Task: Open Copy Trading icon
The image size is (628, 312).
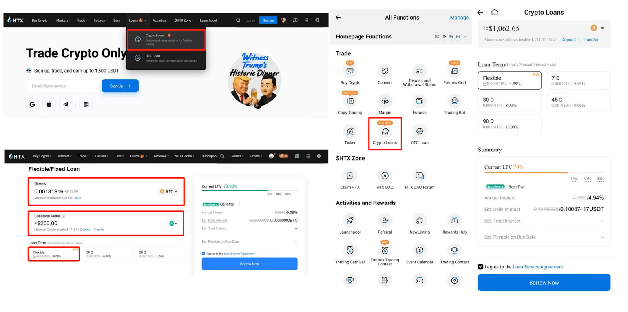Action: tap(350, 101)
